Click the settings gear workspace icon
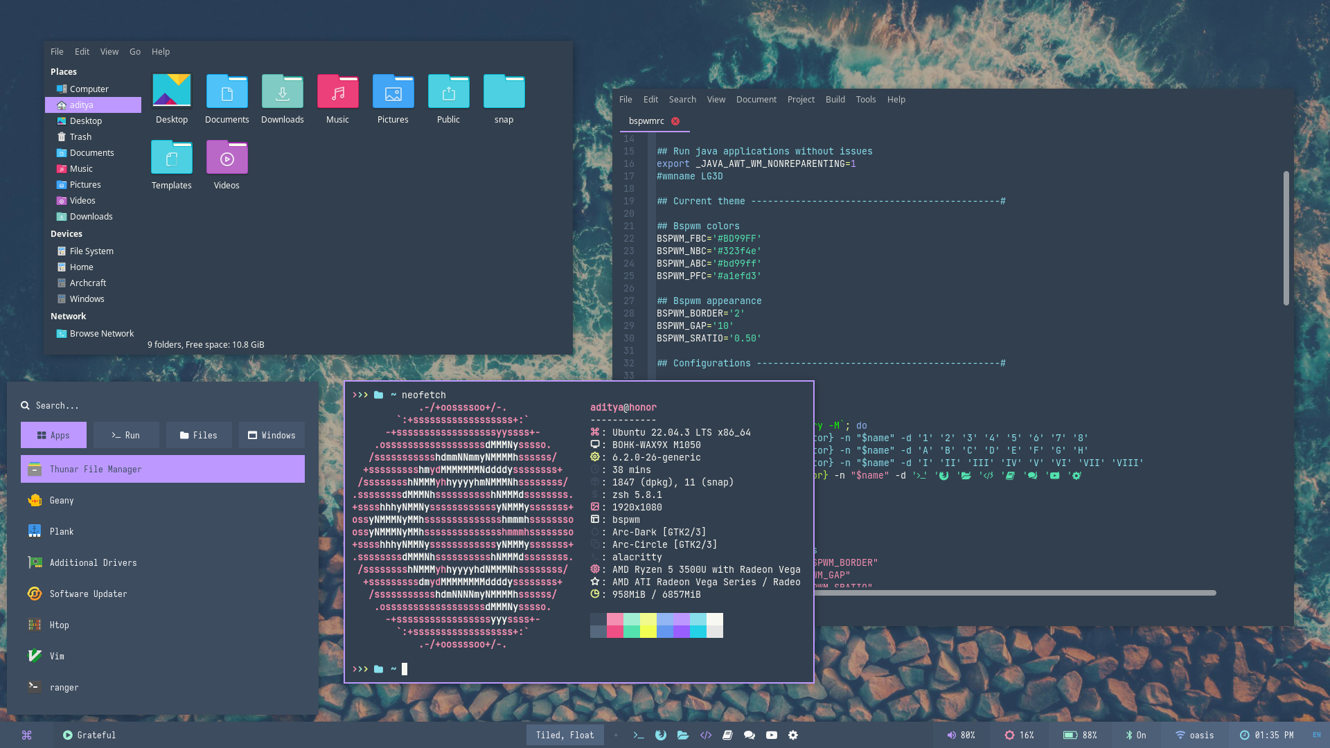 pos(793,735)
